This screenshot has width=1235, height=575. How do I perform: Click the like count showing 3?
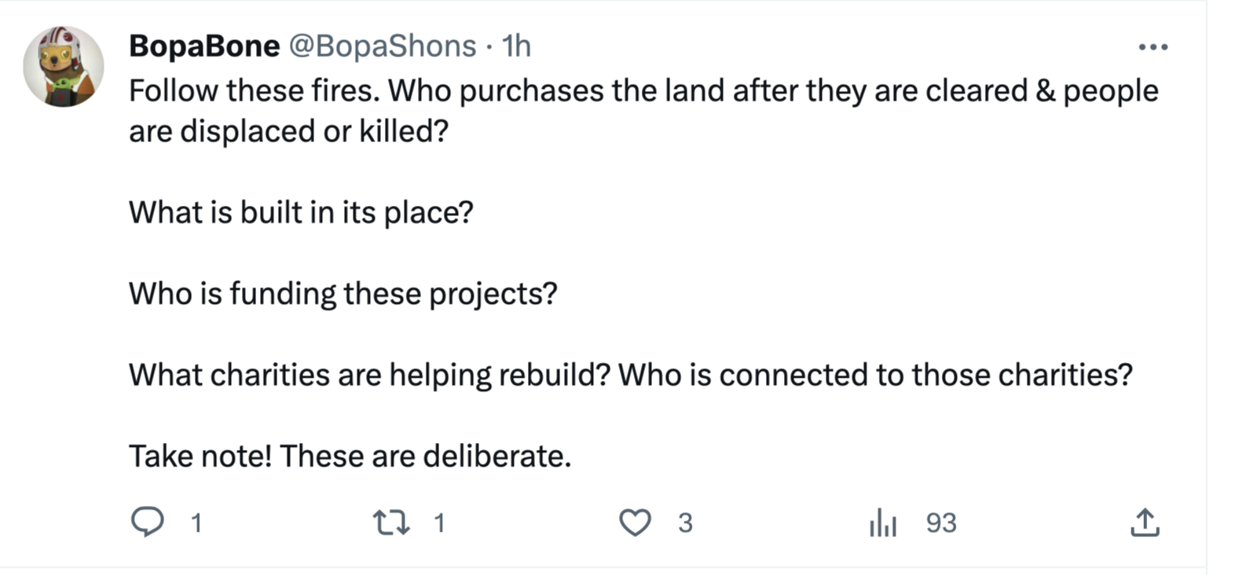pos(685,523)
